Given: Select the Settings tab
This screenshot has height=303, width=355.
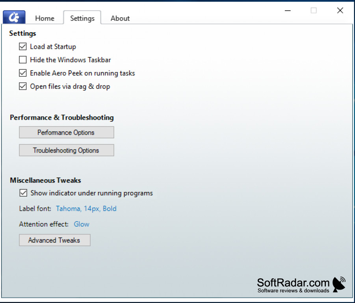Looking at the screenshot, I should point(82,18).
